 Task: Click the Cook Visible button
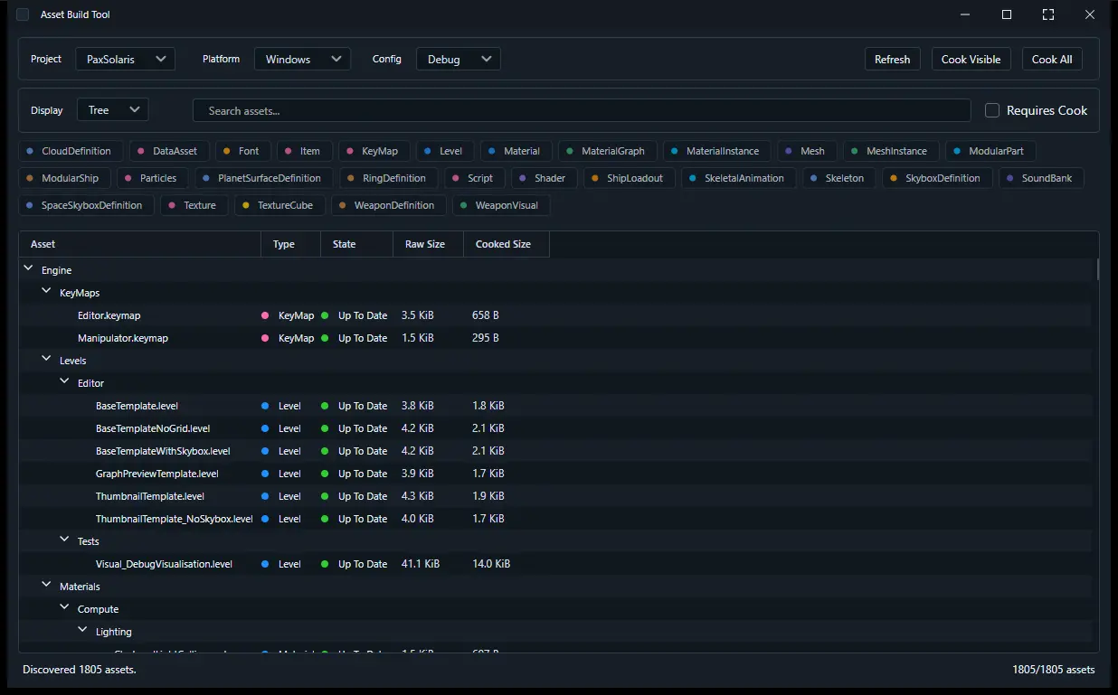click(x=971, y=59)
